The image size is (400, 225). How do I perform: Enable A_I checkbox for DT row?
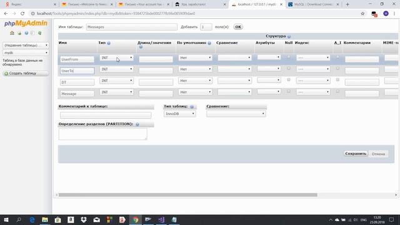coord(337,80)
